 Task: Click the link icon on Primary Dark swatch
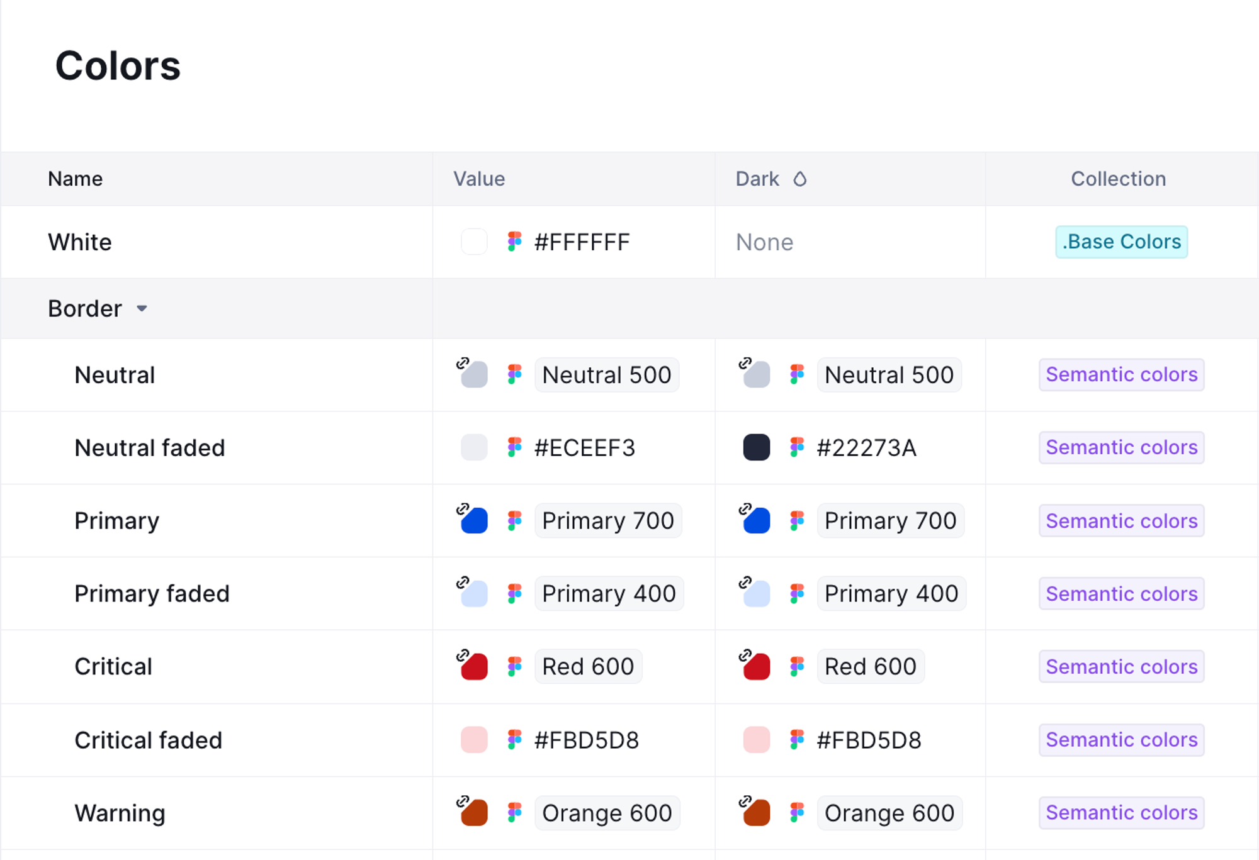[745, 508]
